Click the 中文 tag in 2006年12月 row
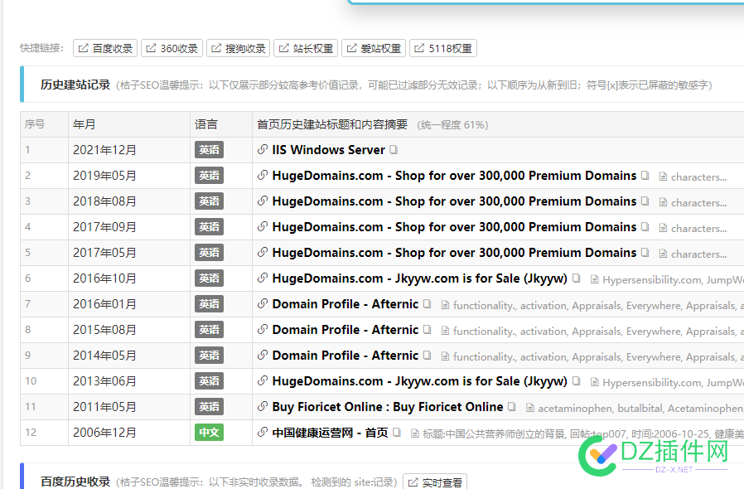 pos(209,433)
